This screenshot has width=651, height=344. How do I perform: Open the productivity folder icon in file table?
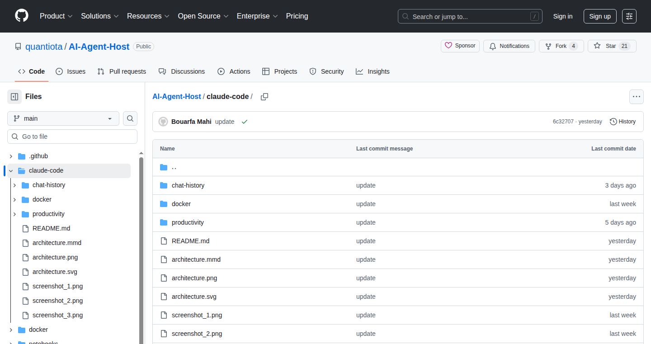(x=164, y=222)
